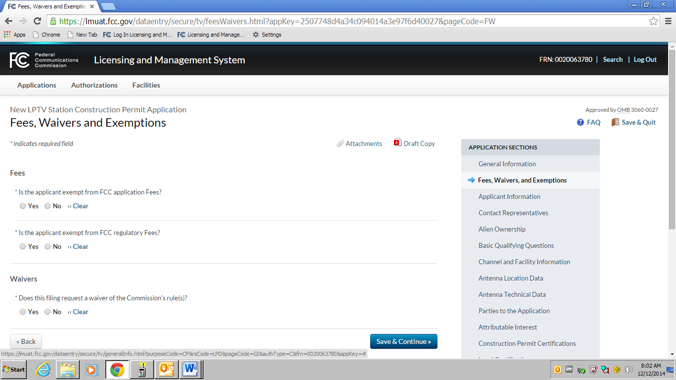
Task: Select No for waiver request
Action: (x=48, y=312)
